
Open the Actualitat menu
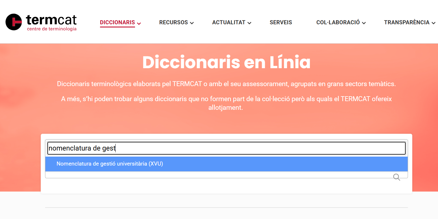pyautogui.click(x=229, y=23)
